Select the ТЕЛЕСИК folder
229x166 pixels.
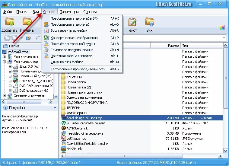[73, 108]
